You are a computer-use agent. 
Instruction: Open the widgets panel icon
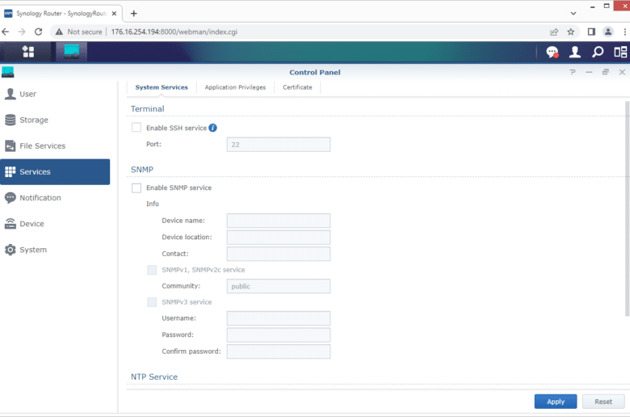[620, 52]
